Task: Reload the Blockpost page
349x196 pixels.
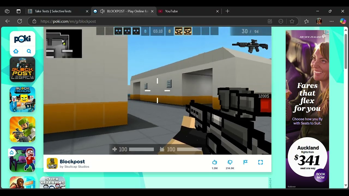Action: [x=20, y=21]
